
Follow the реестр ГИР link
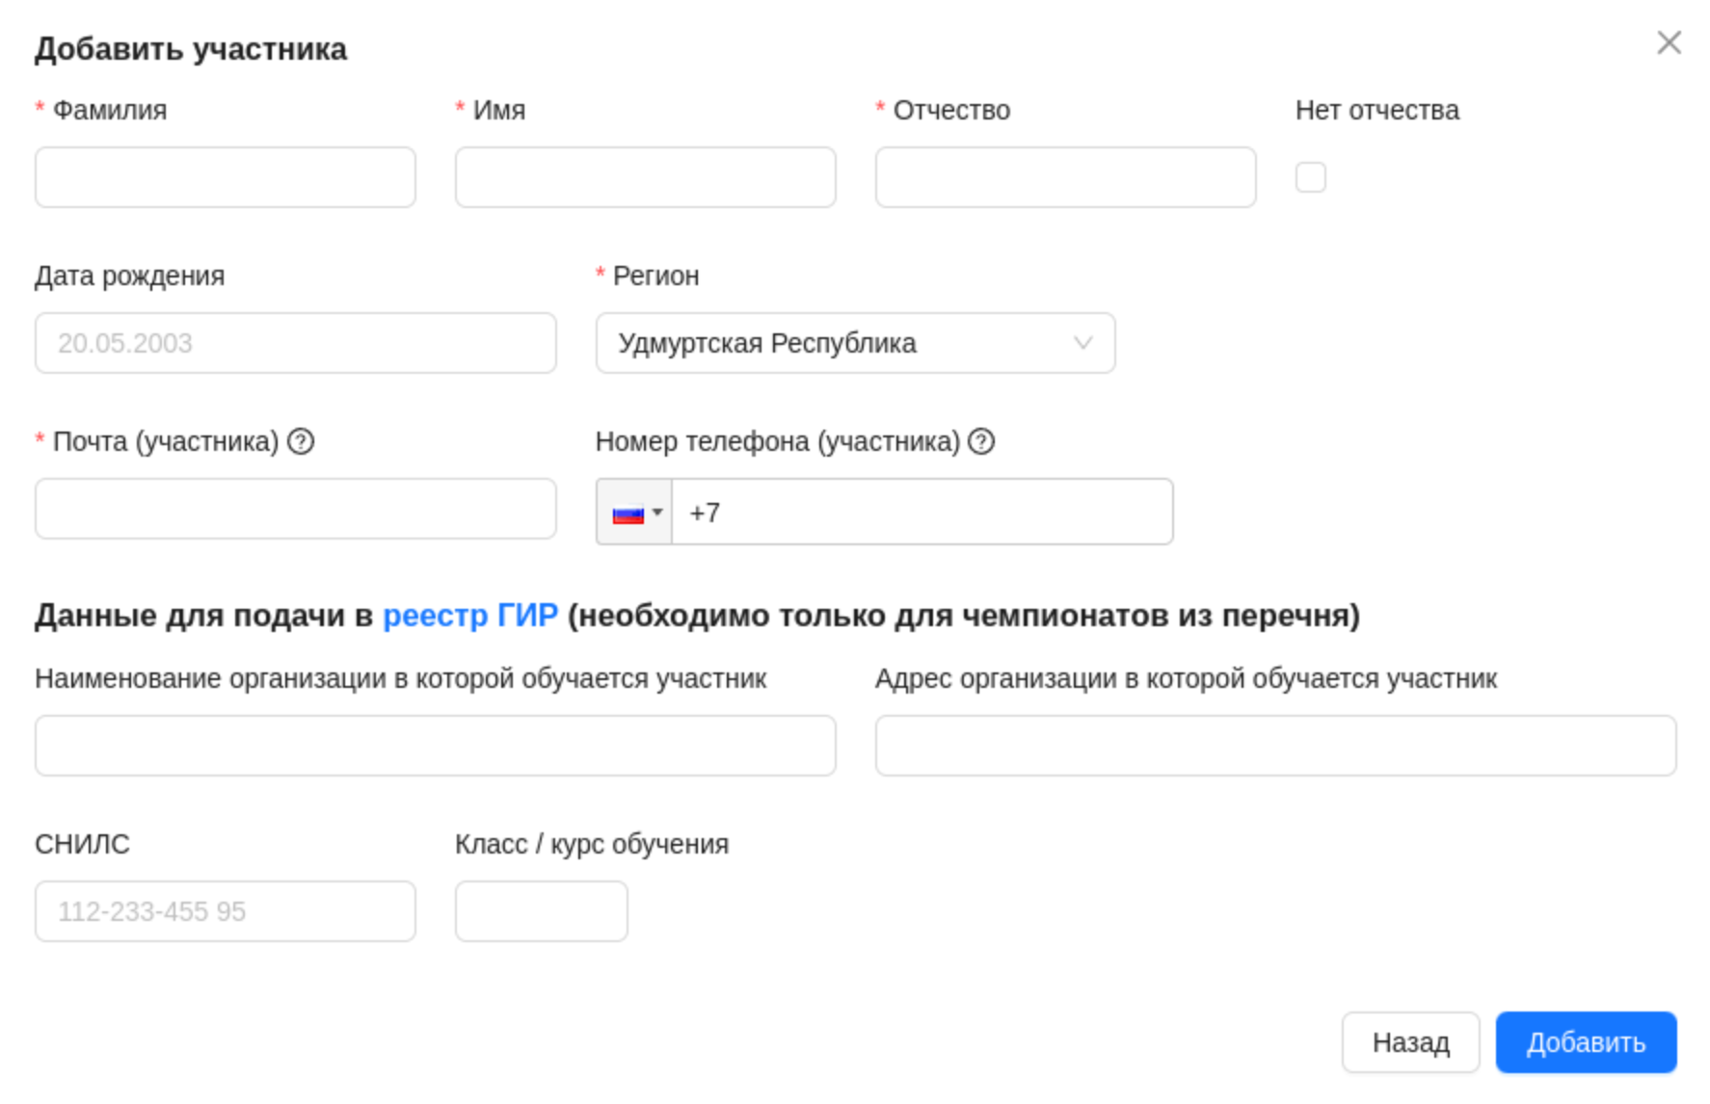pos(470,615)
